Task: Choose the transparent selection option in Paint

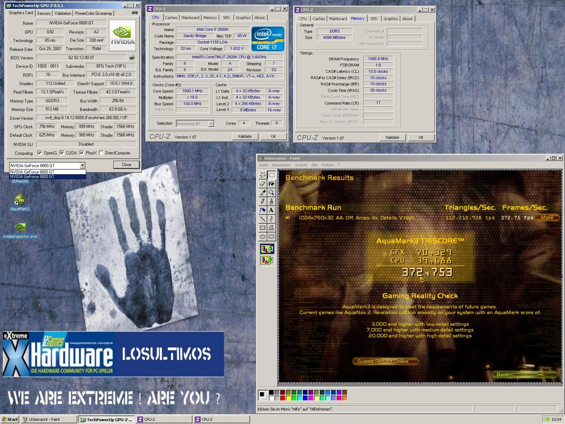Action: (x=267, y=261)
